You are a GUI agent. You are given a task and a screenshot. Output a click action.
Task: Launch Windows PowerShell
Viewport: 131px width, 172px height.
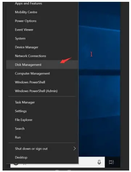tap(42, 82)
